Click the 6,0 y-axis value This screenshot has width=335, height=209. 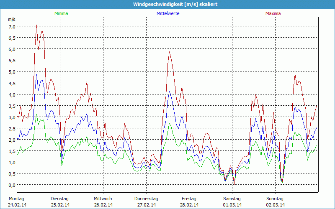click(12, 49)
